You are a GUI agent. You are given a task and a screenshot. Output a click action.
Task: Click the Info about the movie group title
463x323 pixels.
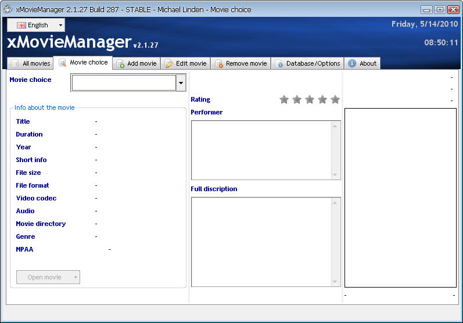click(45, 107)
